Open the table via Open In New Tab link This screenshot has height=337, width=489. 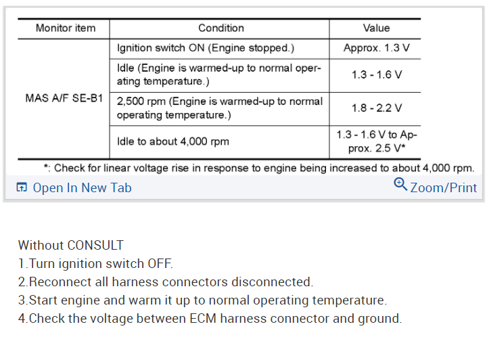[x=82, y=187]
